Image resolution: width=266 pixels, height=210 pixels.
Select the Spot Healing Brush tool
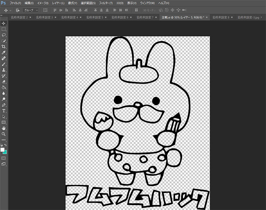(4, 58)
